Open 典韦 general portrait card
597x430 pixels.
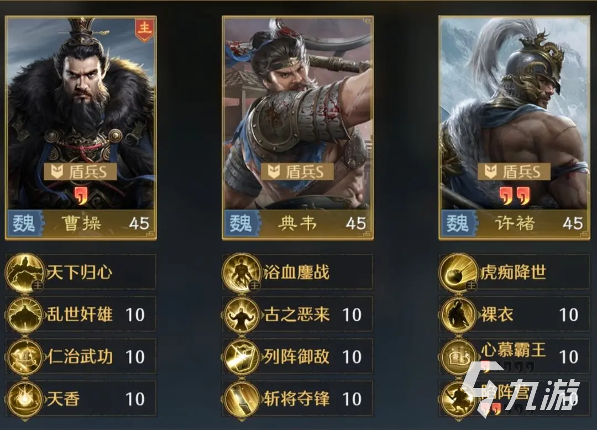pyautogui.click(x=297, y=128)
